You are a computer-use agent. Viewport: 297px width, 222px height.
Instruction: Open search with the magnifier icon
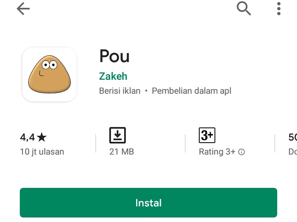pyautogui.click(x=244, y=9)
